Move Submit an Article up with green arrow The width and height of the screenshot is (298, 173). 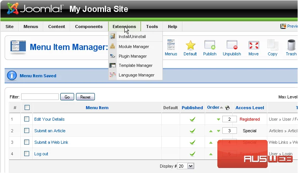[x=211, y=131]
